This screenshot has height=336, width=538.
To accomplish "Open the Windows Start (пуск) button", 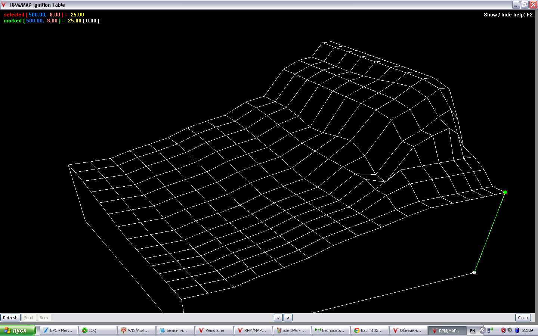I will pos(18,330).
